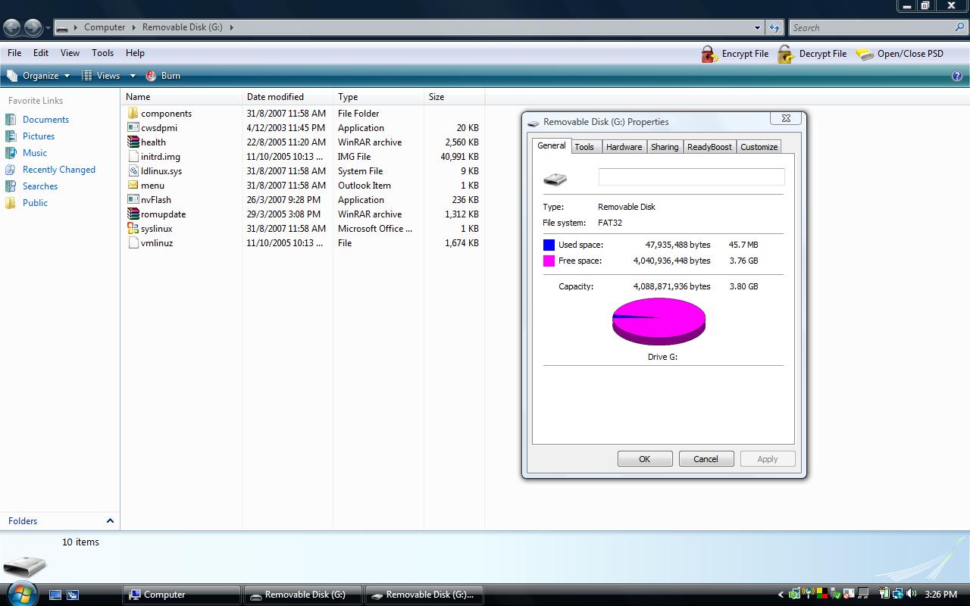The width and height of the screenshot is (970, 606).
Task: Open the Help menu
Action: point(135,53)
